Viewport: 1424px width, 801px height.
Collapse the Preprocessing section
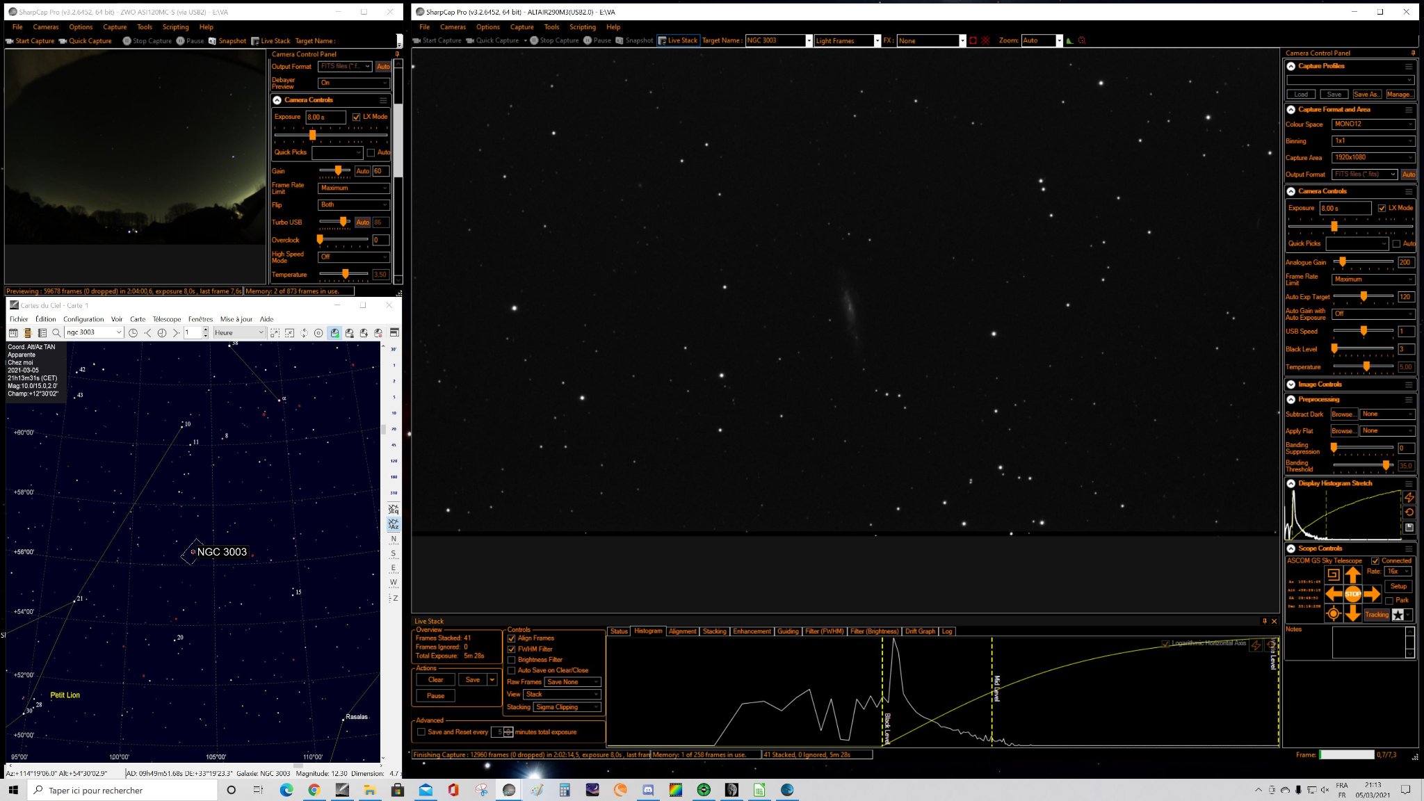pos(1291,400)
